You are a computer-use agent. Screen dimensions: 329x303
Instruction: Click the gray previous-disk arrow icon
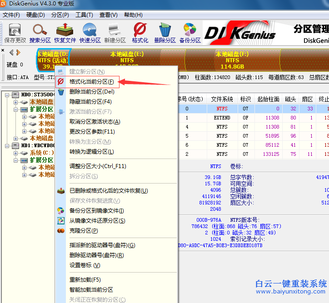(11, 53)
